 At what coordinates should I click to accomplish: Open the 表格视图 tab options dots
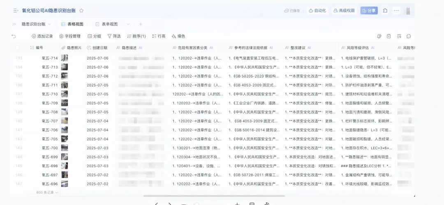(x=87, y=24)
